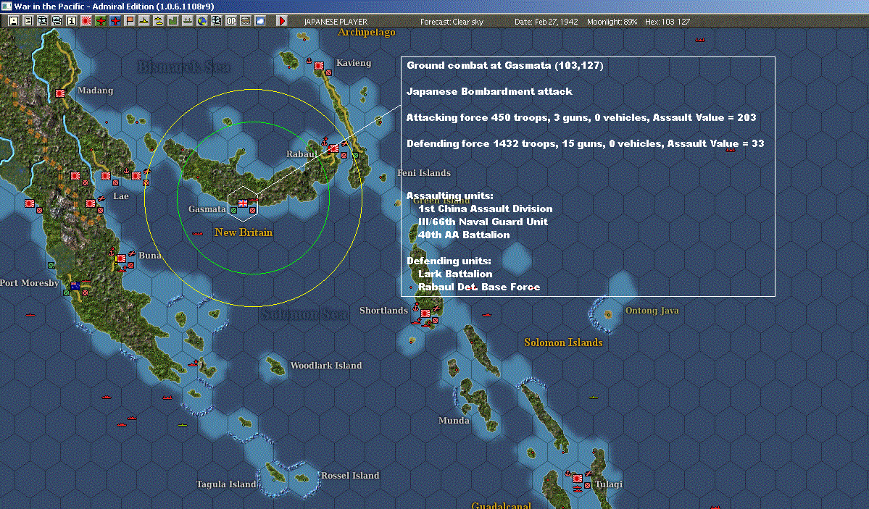Click the Feni Islands label
The height and width of the screenshot is (509, 869).
tap(424, 173)
